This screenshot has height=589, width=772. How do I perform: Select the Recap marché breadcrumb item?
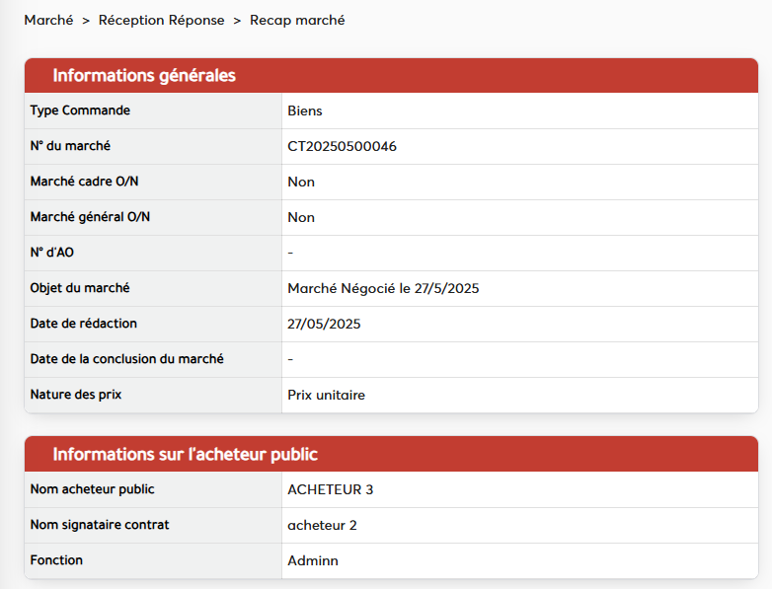pos(297,20)
